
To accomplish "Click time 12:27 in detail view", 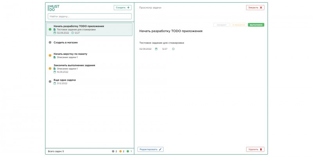I will 165,49.
